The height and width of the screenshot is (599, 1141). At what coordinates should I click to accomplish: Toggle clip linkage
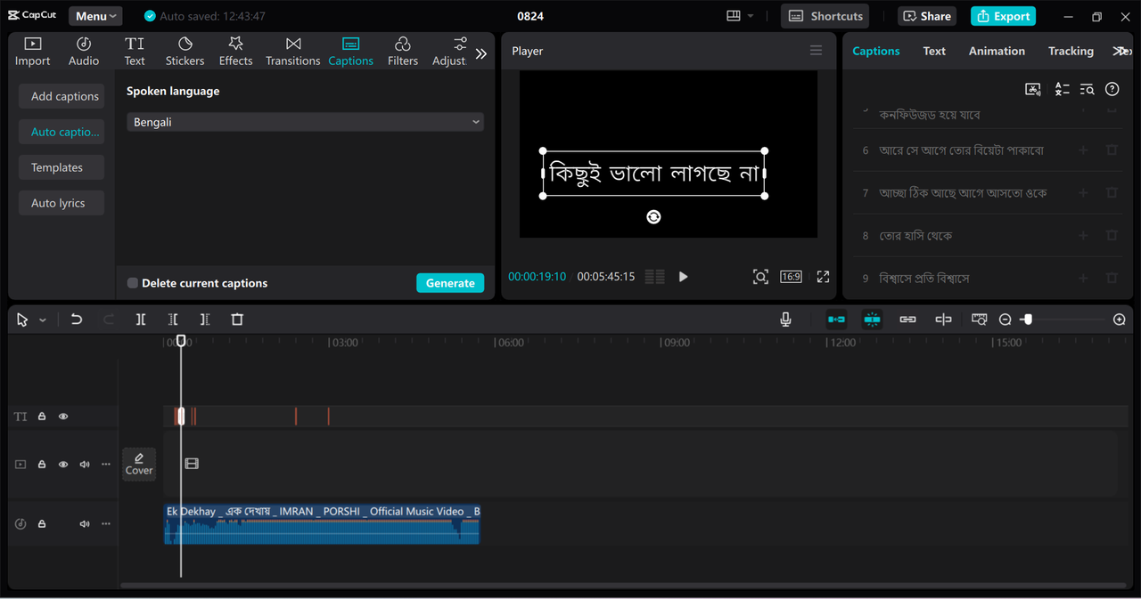(907, 320)
